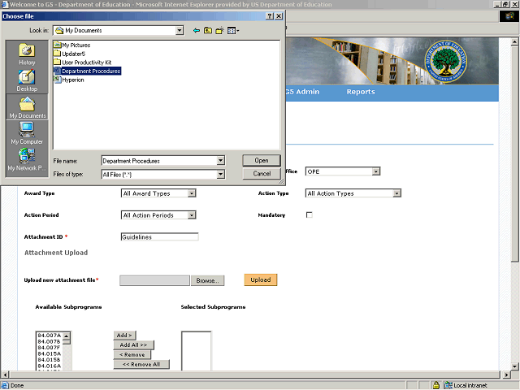This screenshot has width=520, height=390.
Task: Select subprogram 84.016A in list
Action: coord(49,366)
